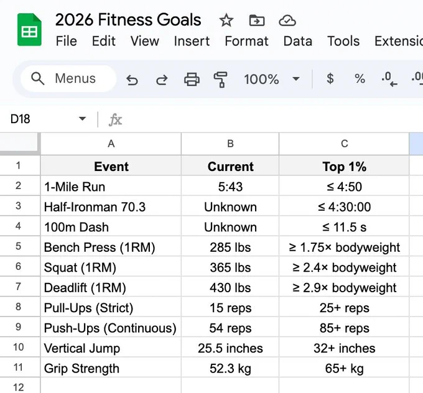Select column B header
The image size is (423, 393).
230,144
